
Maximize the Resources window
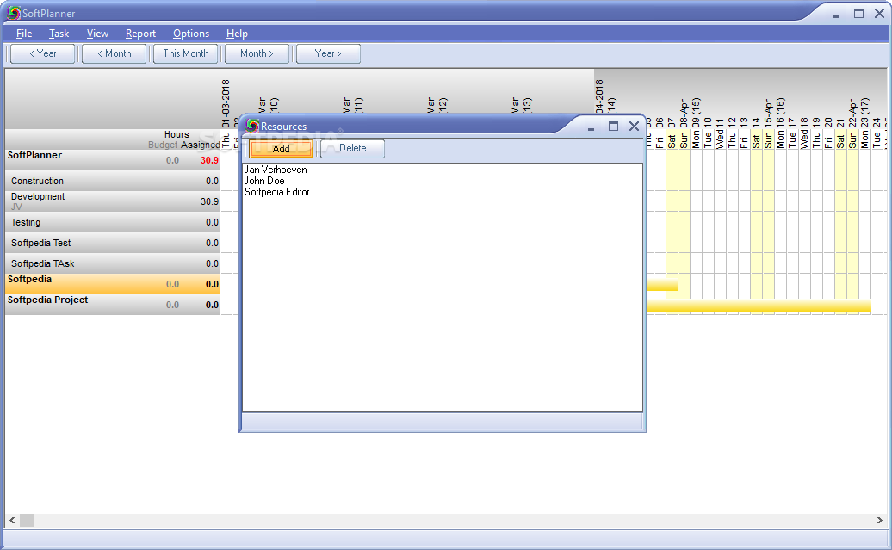tap(613, 127)
